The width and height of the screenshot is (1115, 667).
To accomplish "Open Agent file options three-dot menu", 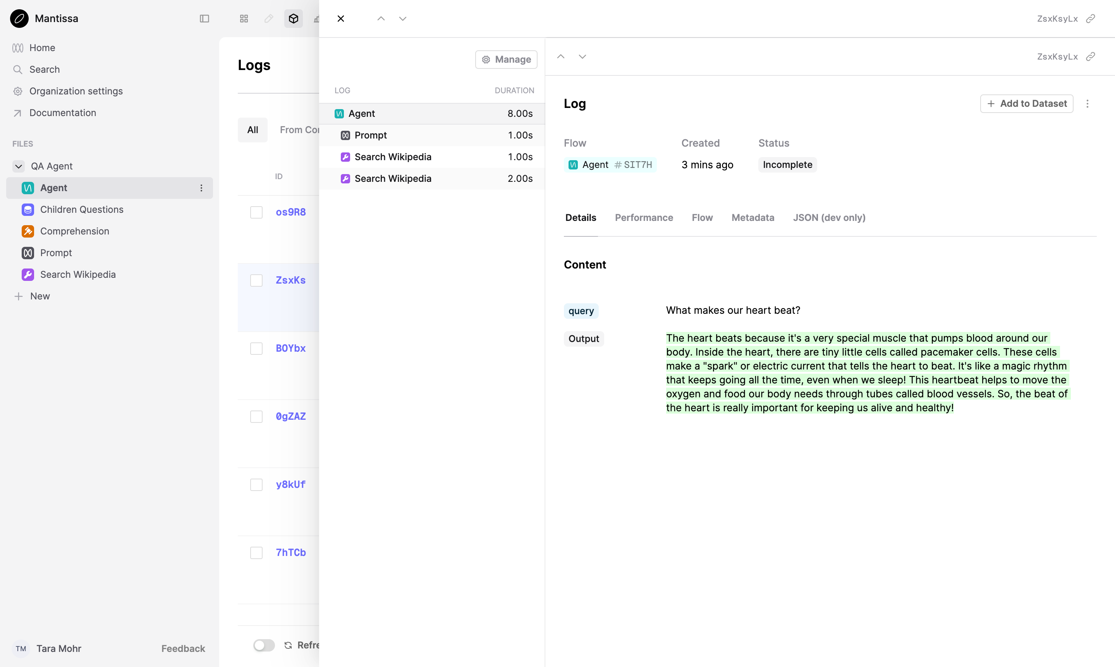I will (201, 188).
